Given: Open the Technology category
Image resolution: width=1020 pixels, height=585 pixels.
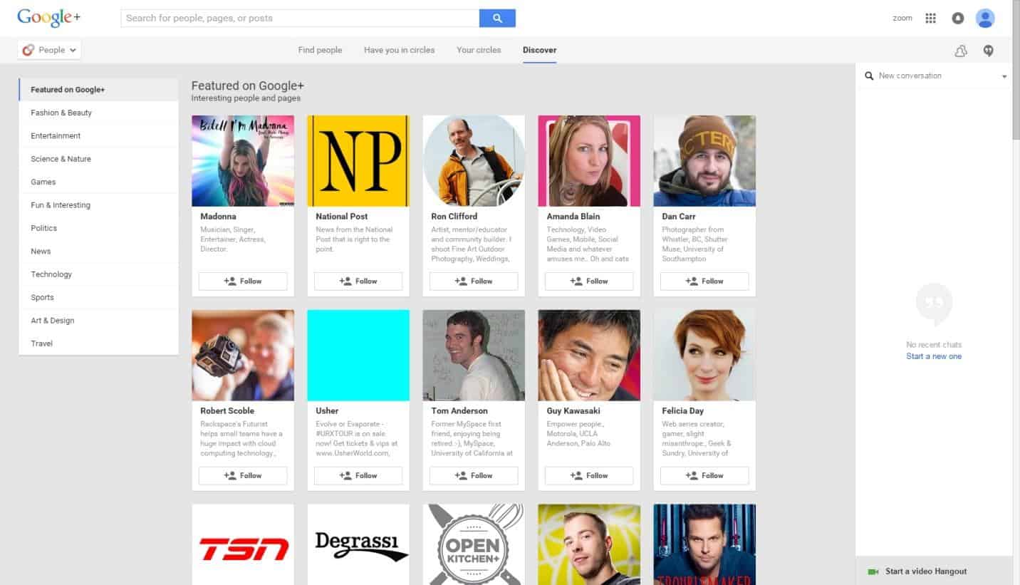Looking at the screenshot, I should coord(98,274).
